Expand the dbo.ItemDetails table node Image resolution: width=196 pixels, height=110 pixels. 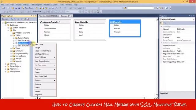tap(14, 46)
